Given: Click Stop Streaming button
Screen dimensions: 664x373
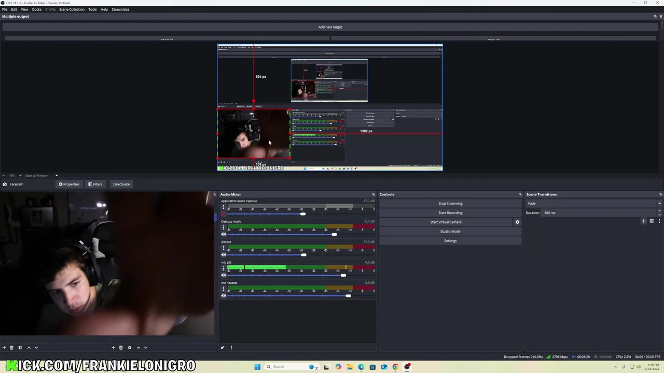Looking at the screenshot, I should coord(450,204).
